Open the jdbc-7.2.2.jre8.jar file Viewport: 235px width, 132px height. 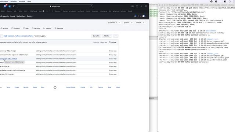coord(7,74)
